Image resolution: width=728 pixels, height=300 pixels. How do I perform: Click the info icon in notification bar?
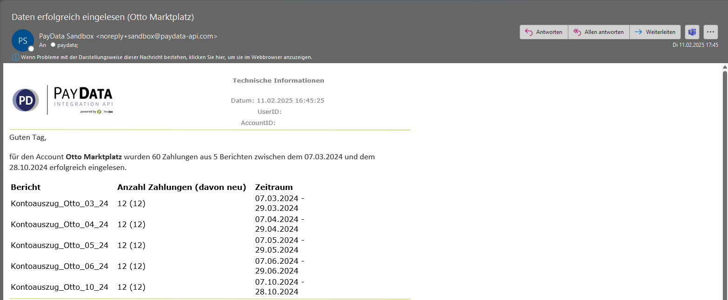(x=16, y=57)
